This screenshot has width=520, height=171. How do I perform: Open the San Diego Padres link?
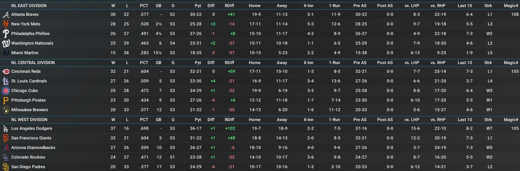[x=28, y=167]
